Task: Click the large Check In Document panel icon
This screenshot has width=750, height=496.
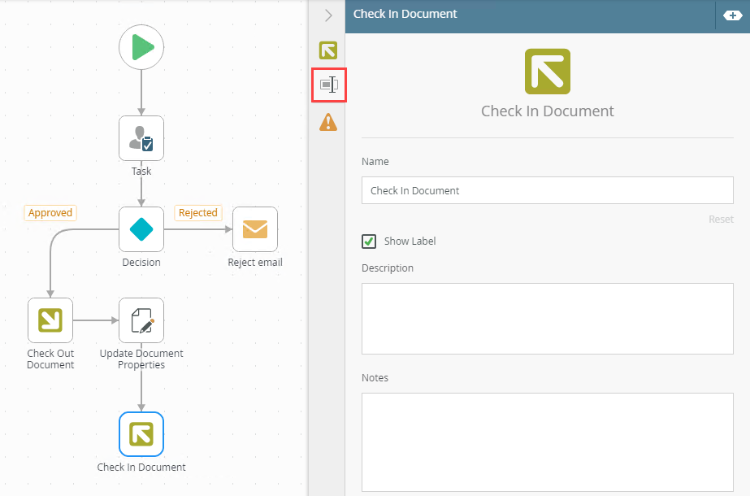Action: 547,72
